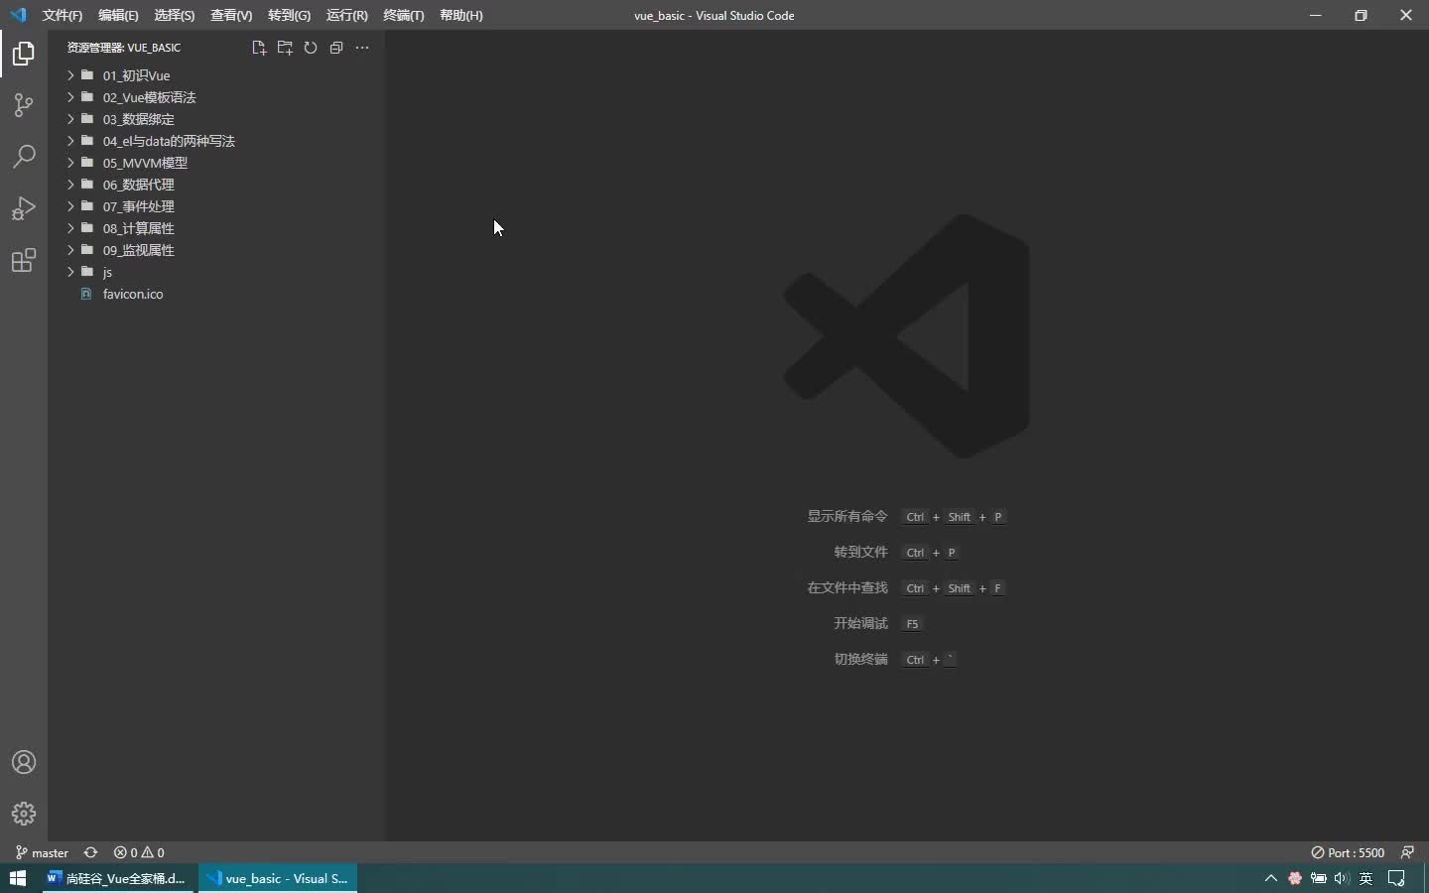Open errors and warnings count
This screenshot has width=1429, height=893.
pyautogui.click(x=139, y=852)
